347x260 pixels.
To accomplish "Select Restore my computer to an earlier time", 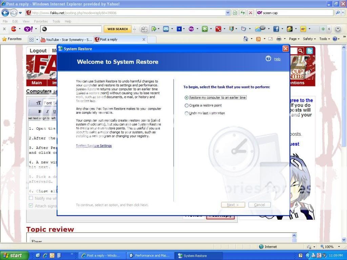I will [x=187, y=97].
